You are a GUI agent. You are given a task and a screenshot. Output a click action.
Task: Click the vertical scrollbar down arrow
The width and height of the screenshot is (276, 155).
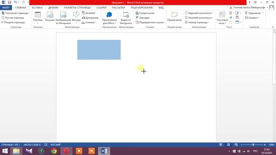[x=274, y=140]
